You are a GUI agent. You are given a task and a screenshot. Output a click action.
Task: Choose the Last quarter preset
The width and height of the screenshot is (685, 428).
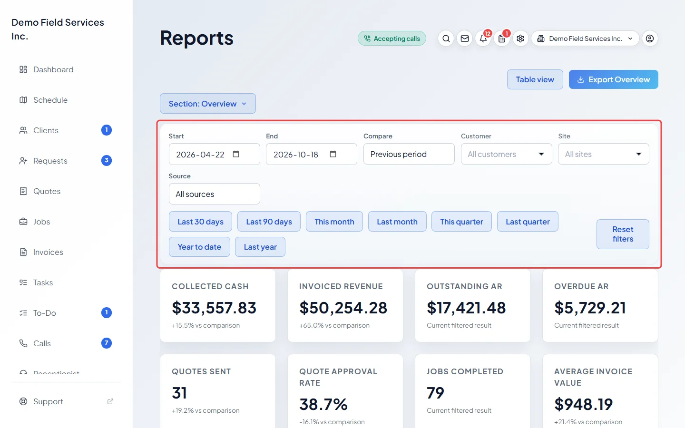(x=528, y=222)
